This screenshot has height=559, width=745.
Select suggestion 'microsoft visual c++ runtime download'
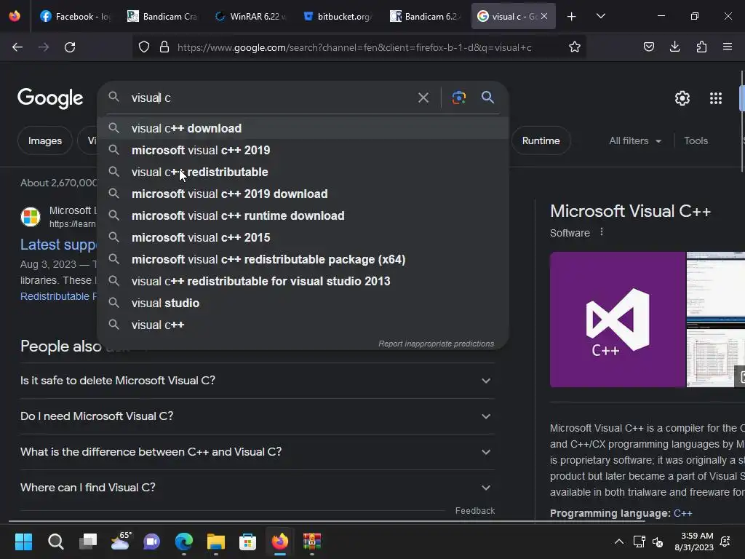[x=303, y=215]
